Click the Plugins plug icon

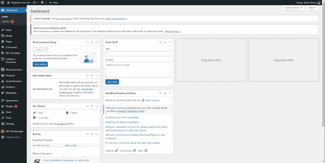3,106
